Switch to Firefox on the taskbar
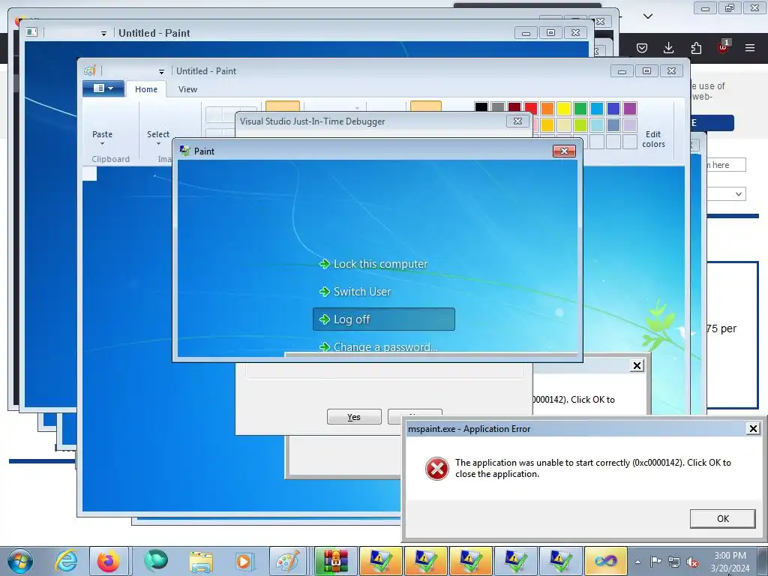 pos(109,561)
